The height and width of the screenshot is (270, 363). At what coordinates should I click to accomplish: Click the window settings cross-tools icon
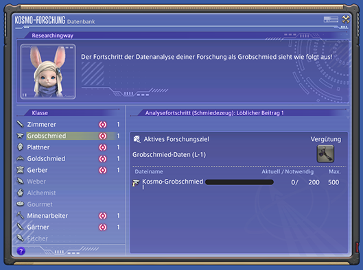(x=346, y=19)
